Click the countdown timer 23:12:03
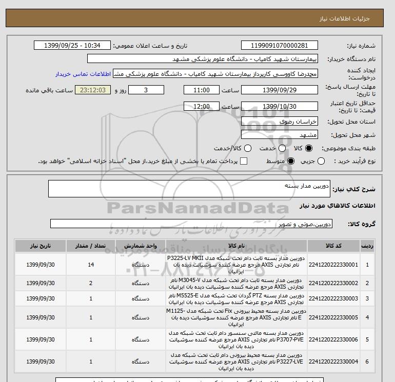This screenshot has height=382, width=395. tap(93, 90)
